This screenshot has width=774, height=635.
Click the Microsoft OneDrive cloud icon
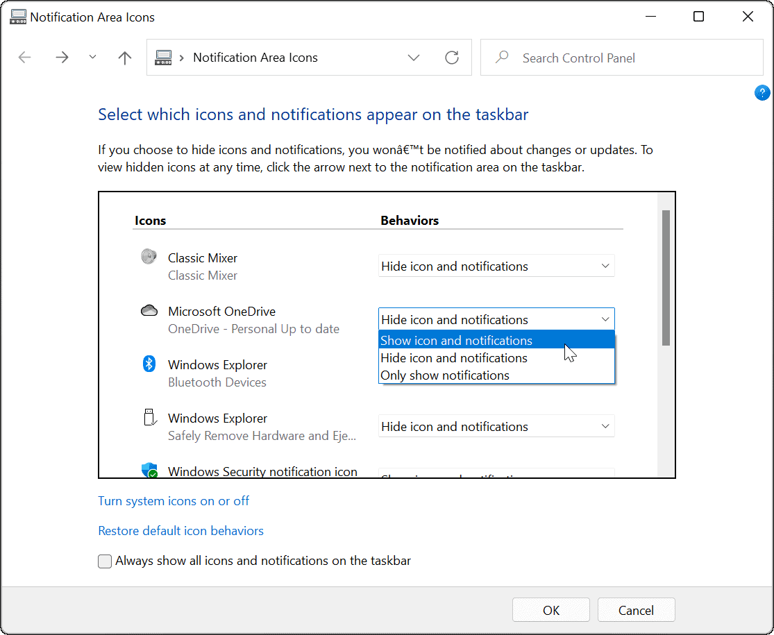click(x=149, y=310)
